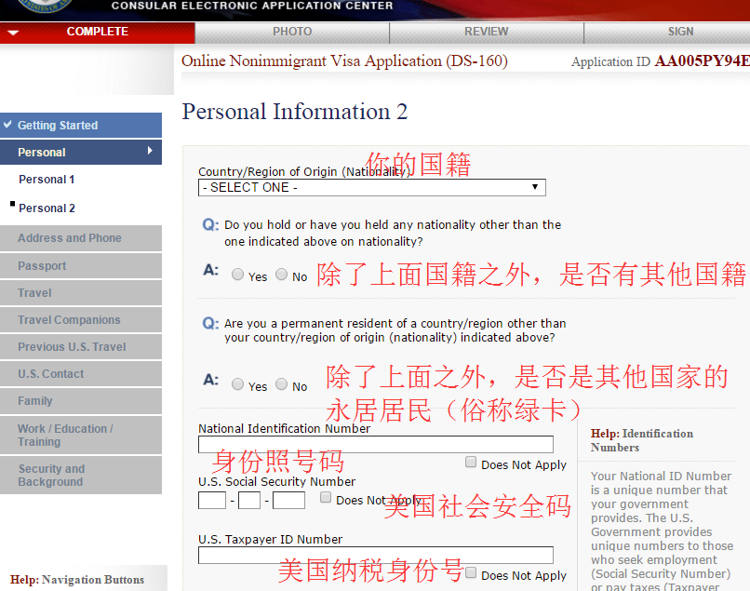This screenshot has width=750, height=591.
Task: Click first Social Security Number box
Action: point(212,500)
